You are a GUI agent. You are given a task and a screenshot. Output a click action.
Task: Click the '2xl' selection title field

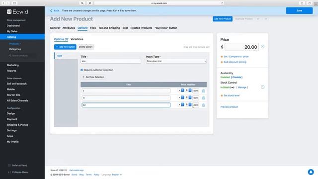(x=126, y=105)
